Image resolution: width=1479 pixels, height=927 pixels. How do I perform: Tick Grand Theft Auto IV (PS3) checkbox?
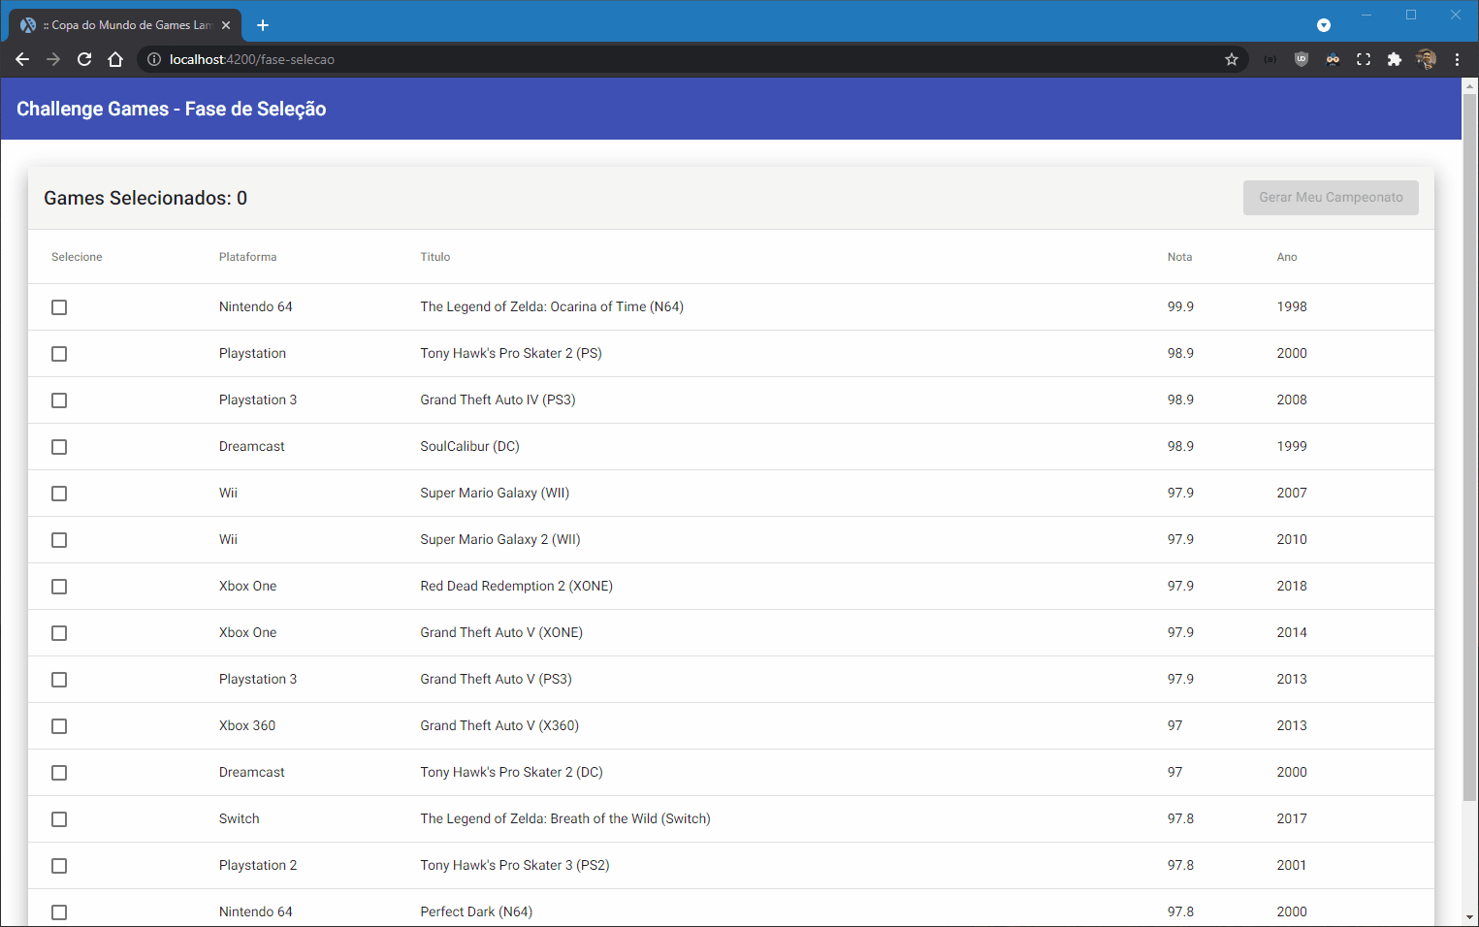[59, 400]
